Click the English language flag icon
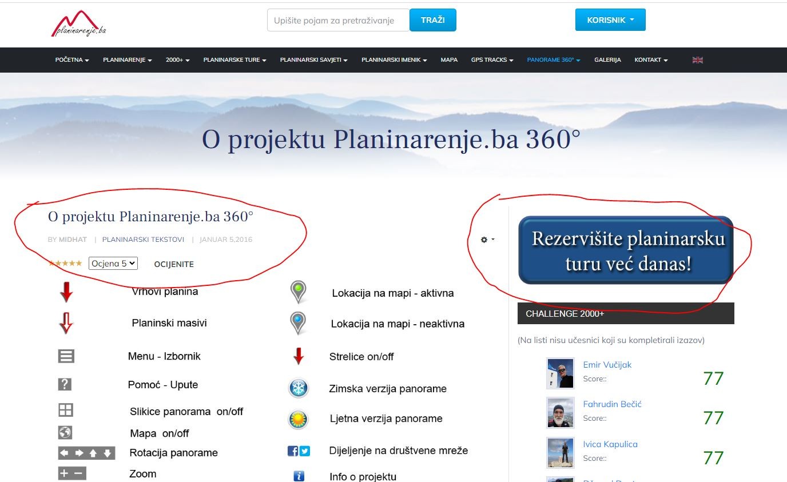 point(697,60)
